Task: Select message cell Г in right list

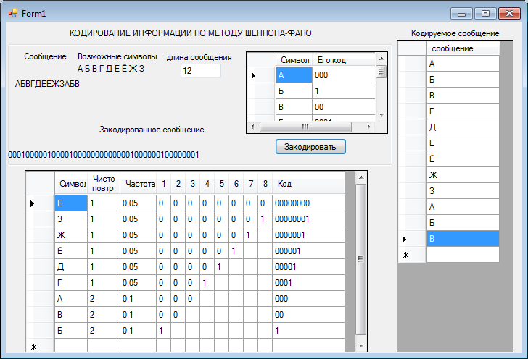Action: tap(463, 111)
